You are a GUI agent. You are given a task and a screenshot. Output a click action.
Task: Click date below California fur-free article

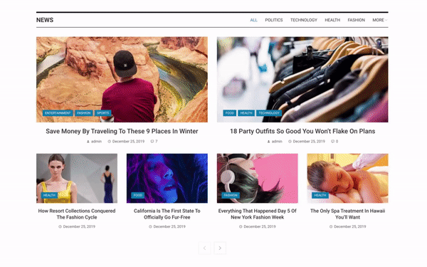coord(167,226)
